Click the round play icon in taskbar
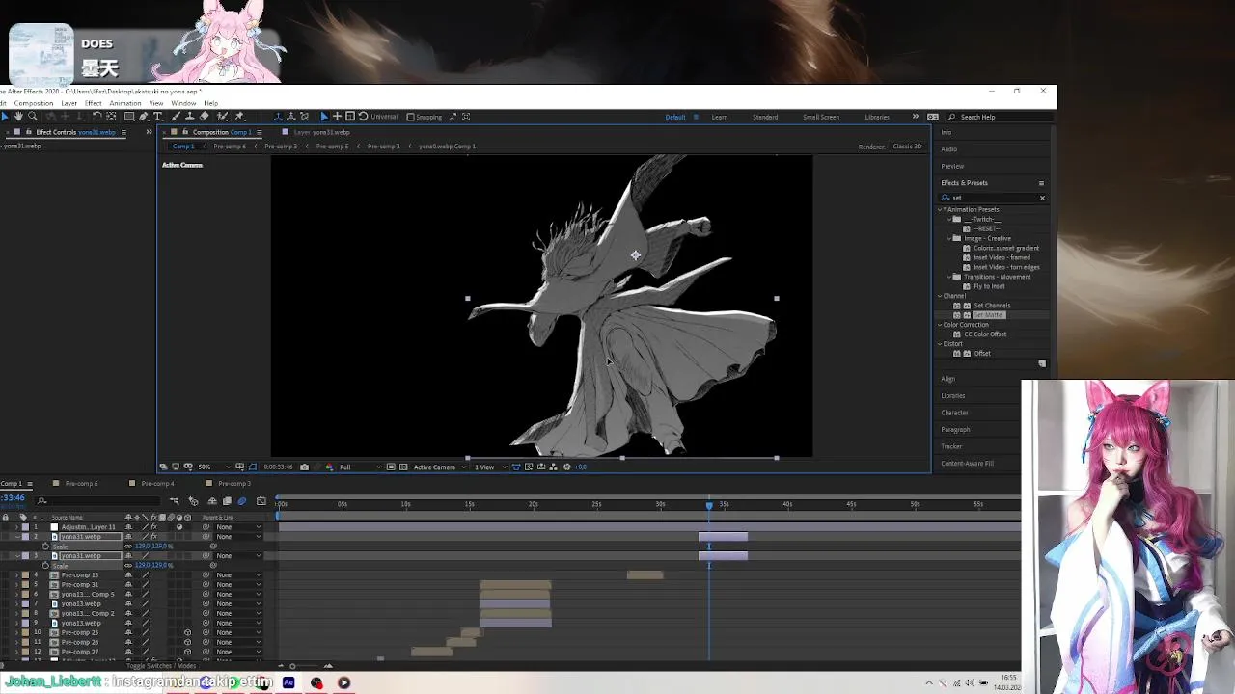 pos(343,682)
